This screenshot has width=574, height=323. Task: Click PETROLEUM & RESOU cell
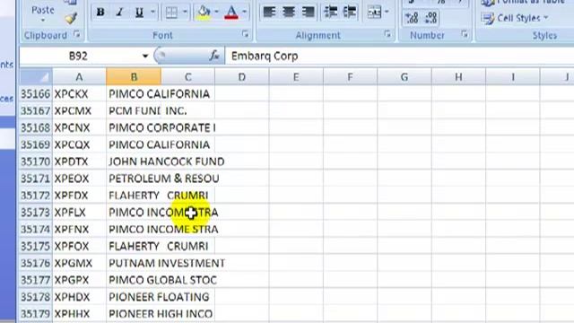click(134, 179)
